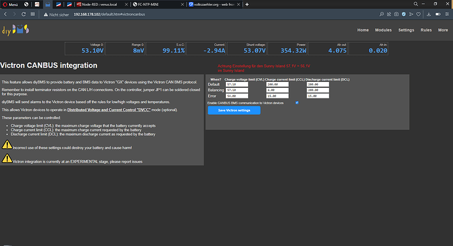Screen dimensions: 453x246
Task: Edit the Balancing charge voltage limit field
Action: click(237, 90)
